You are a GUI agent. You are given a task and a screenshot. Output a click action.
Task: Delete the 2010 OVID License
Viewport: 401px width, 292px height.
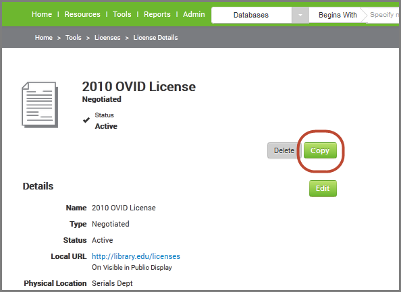click(284, 150)
